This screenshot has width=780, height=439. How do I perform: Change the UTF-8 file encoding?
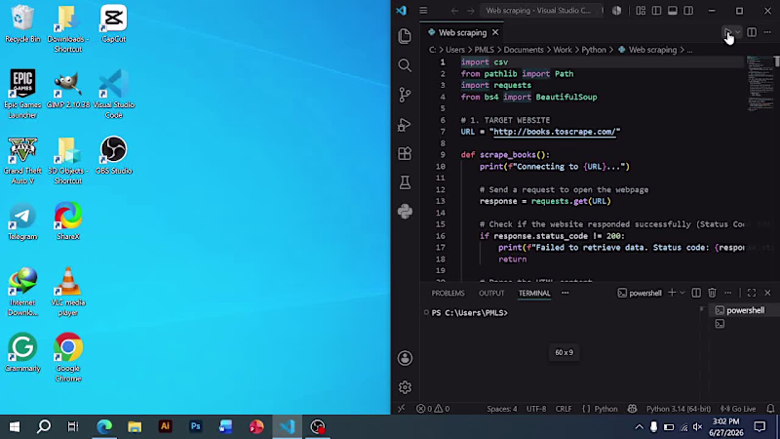click(x=536, y=409)
